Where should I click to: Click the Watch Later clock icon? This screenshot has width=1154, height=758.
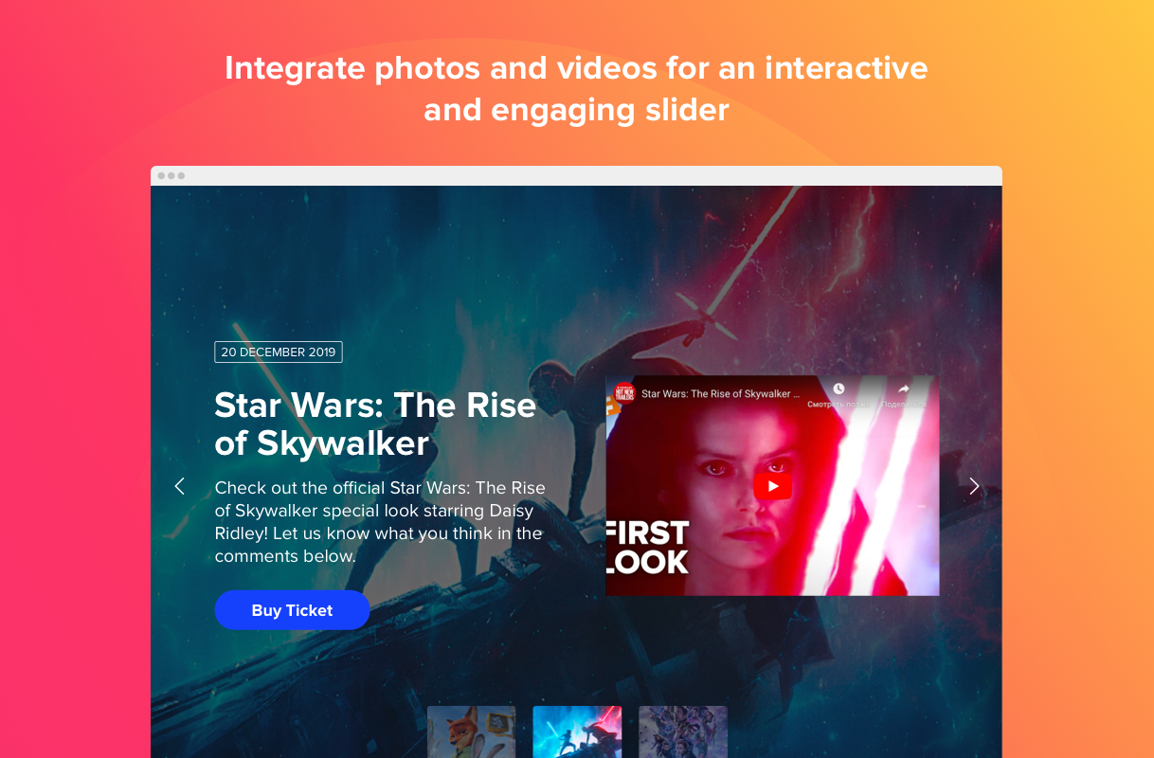[x=838, y=389]
